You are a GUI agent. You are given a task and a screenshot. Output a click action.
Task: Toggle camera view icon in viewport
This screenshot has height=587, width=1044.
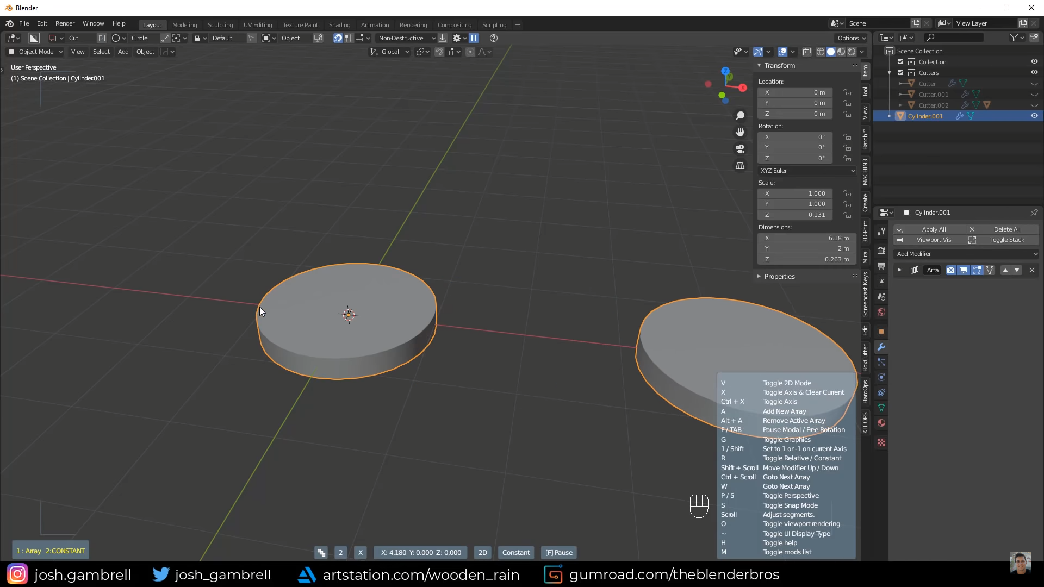[x=740, y=149]
